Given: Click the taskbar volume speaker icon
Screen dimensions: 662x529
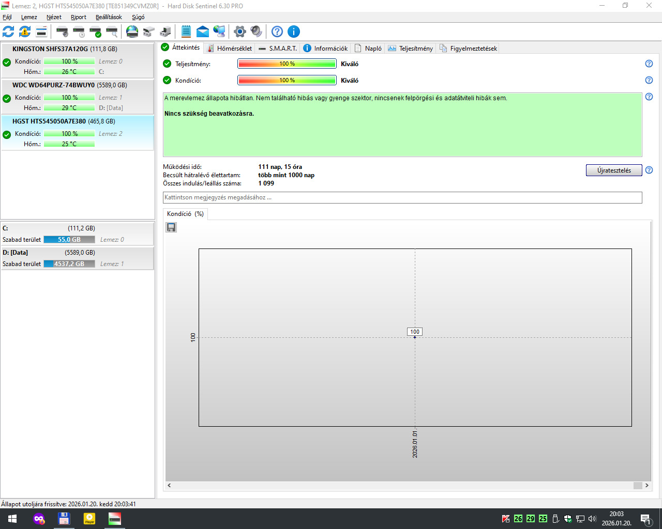Looking at the screenshot, I should pyautogui.click(x=592, y=519).
